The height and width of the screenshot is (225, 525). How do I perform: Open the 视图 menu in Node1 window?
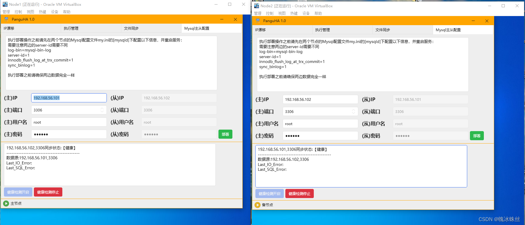click(x=31, y=12)
